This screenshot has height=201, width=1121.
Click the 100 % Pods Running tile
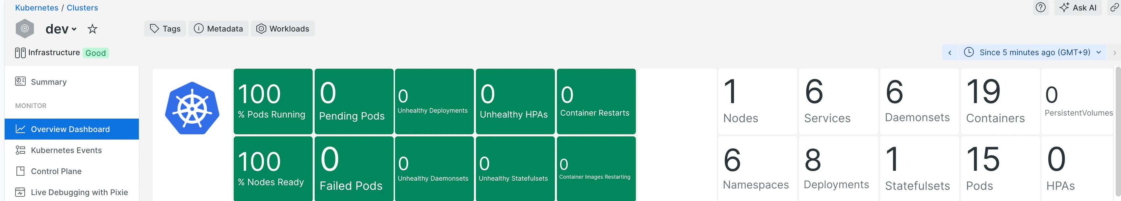273,101
